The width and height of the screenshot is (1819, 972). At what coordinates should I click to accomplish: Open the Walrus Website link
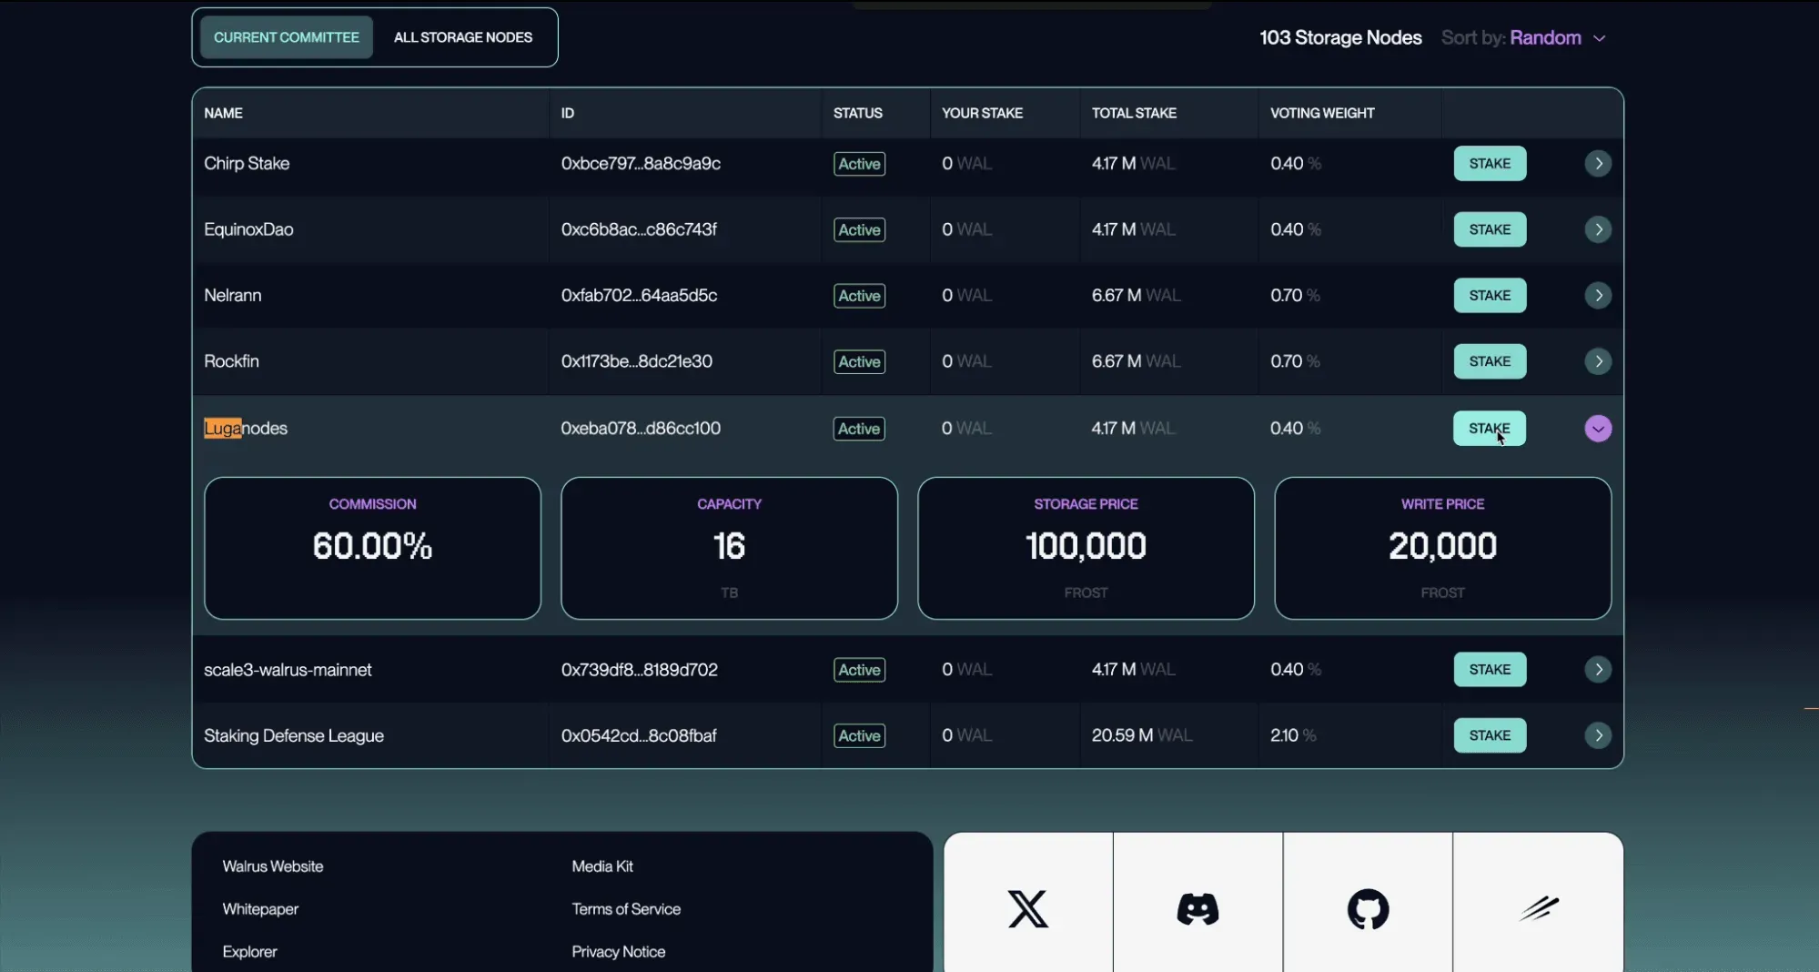(x=273, y=866)
